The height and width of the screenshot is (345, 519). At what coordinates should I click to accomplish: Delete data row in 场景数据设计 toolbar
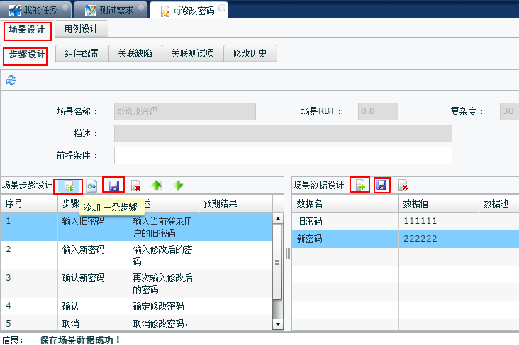(x=403, y=186)
